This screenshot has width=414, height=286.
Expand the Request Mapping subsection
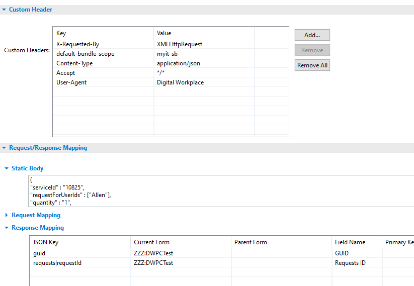pos(7,215)
